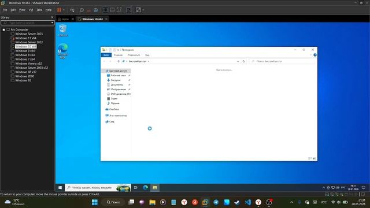Screen dimensions: 370x208
Task: Select the DVD drive (D:) in the navigation pane
Action: tap(119, 94)
